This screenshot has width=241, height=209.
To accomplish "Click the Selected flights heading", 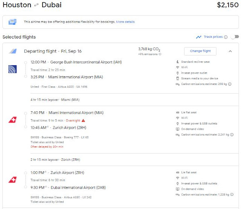I will 19,37.
